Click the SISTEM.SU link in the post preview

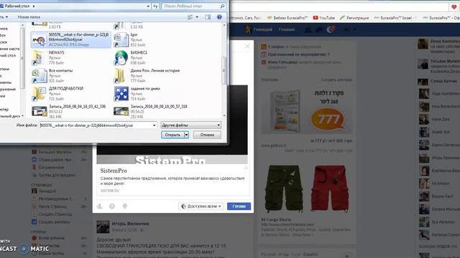pos(110,191)
